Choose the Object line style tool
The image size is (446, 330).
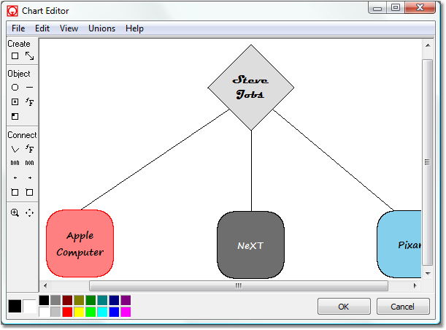click(x=30, y=88)
